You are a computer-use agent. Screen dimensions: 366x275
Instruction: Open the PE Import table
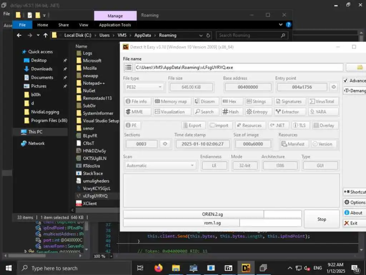point(220,125)
